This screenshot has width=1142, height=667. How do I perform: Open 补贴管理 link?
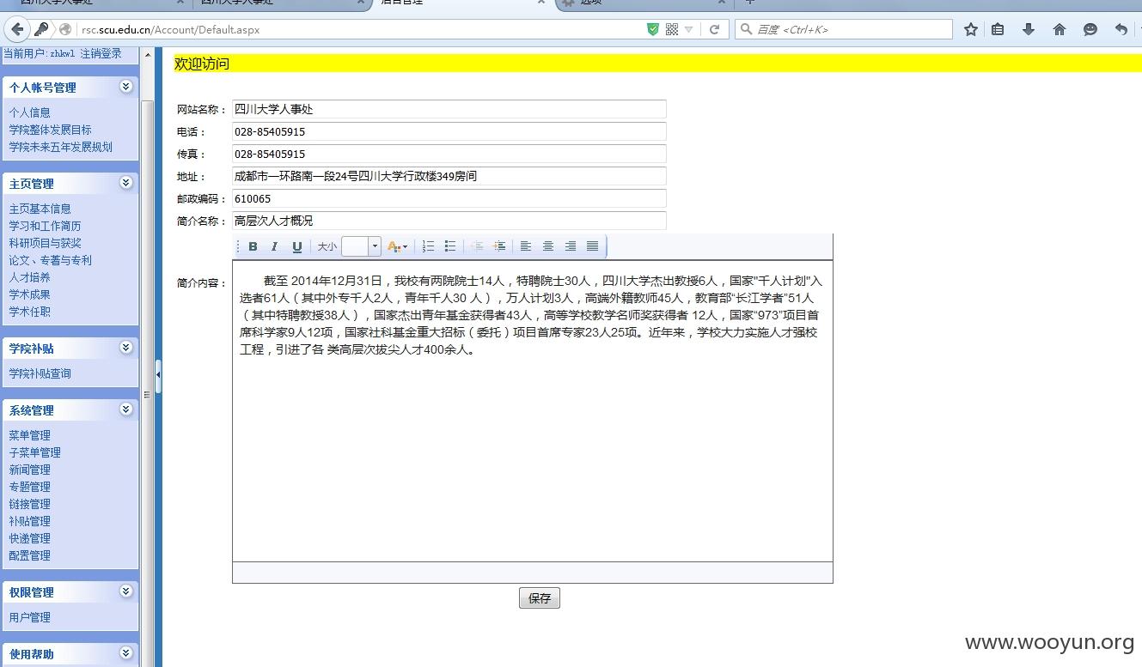click(29, 521)
